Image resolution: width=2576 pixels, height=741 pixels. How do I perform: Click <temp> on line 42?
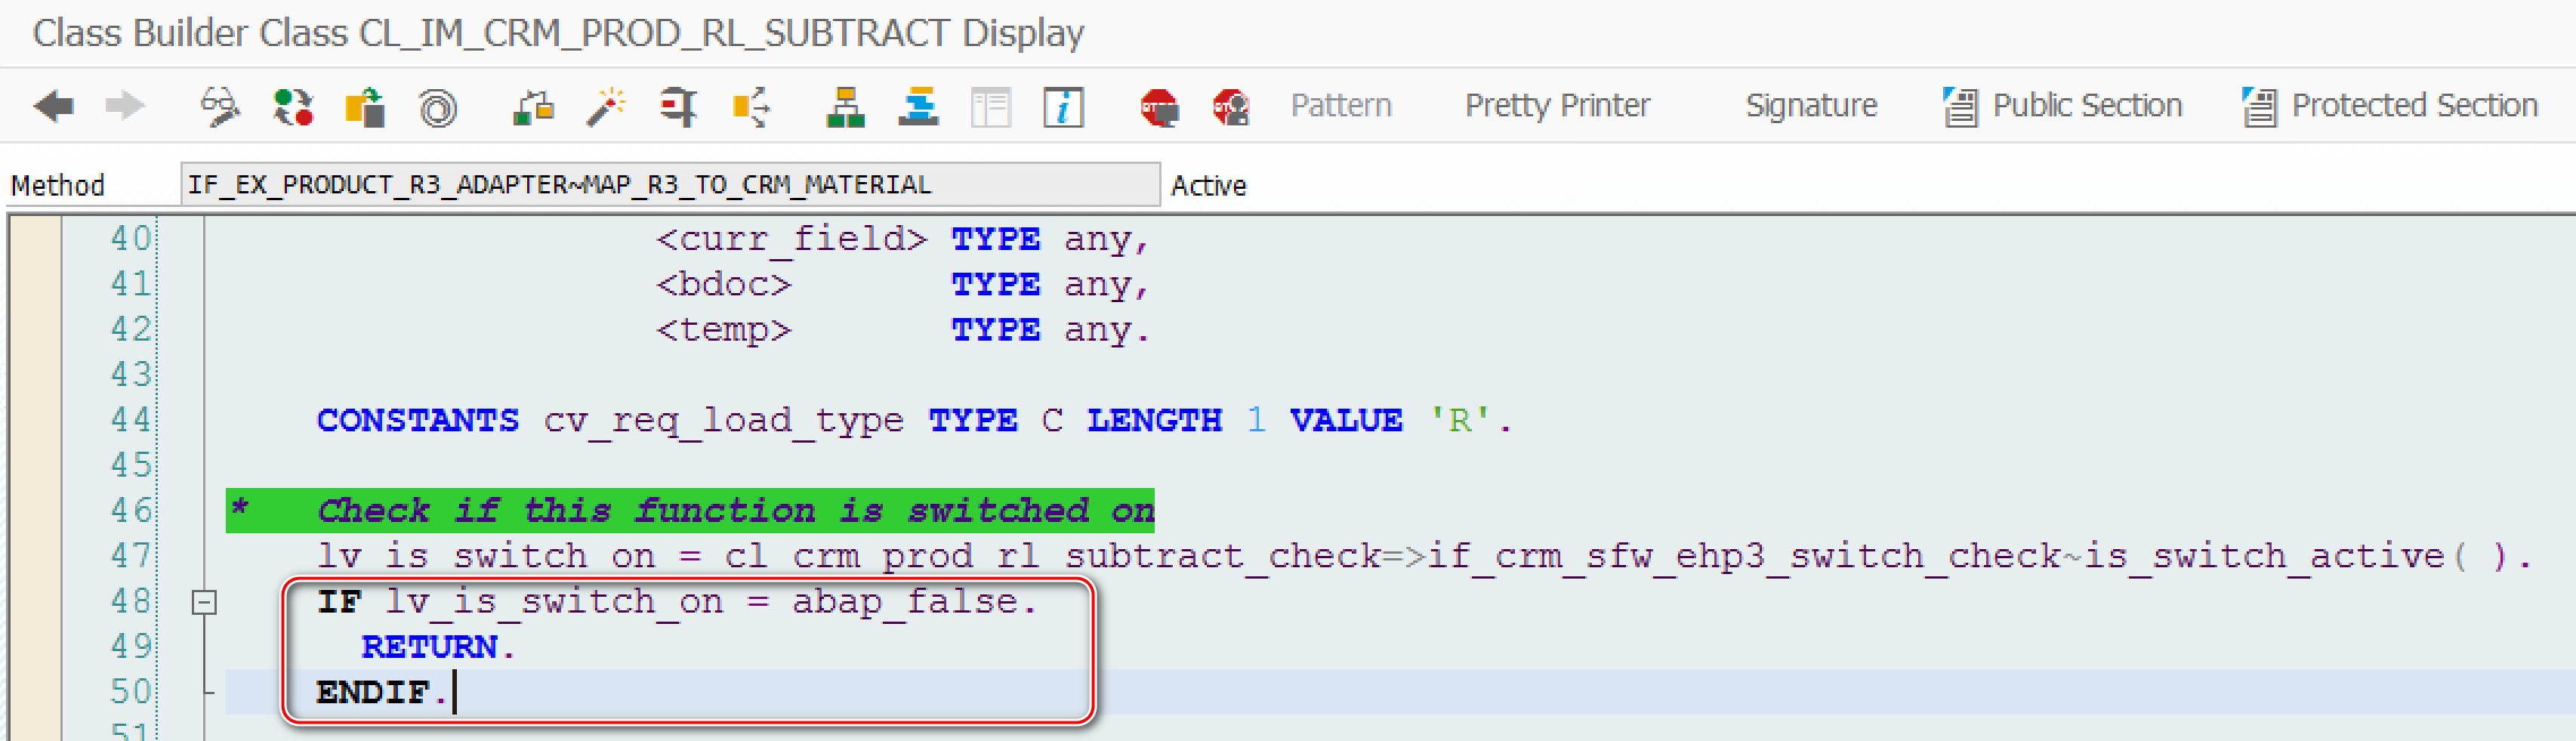[x=723, y=330]
